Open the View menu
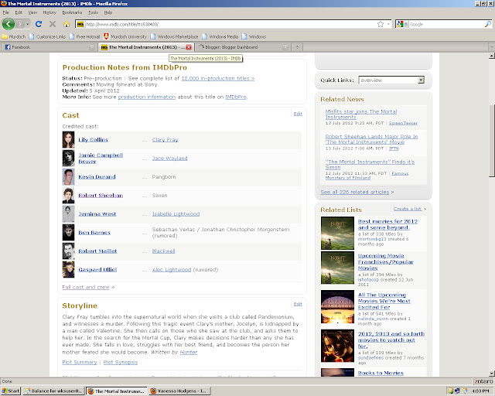 click(x=32, y=12)
